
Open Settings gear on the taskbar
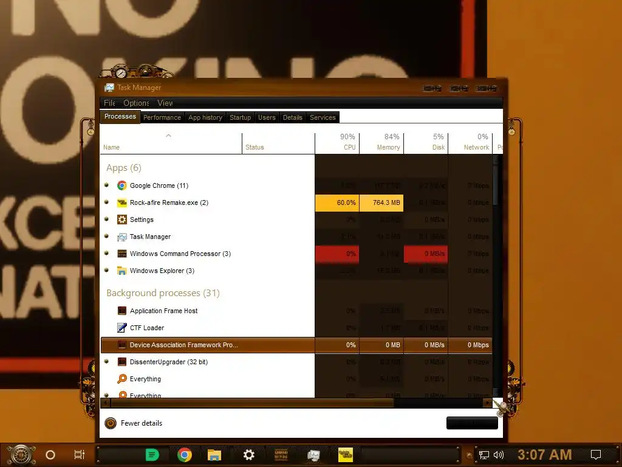[248, 455]
